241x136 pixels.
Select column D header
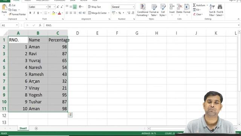click(78, 33)
